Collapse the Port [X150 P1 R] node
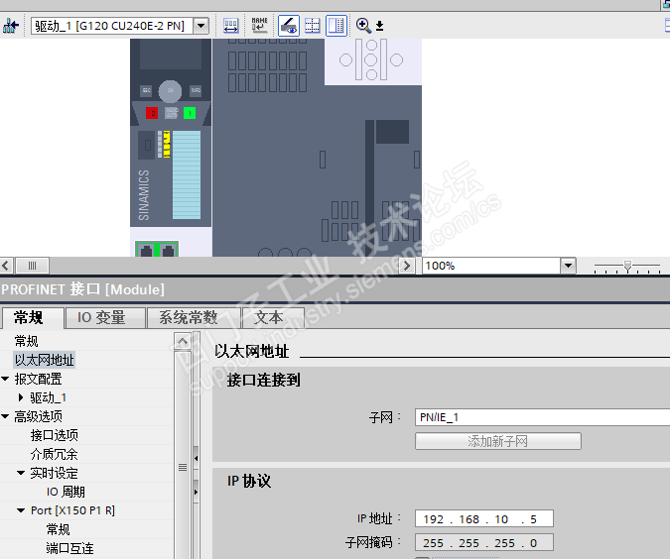 pyautogui.click(x=21, y=510)
